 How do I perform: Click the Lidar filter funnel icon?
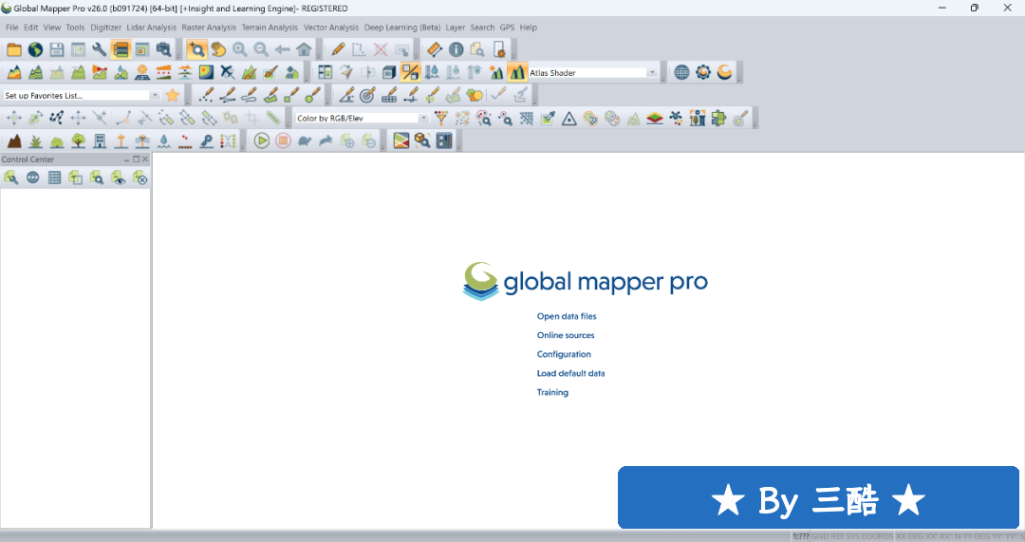[x=441, y=119]
